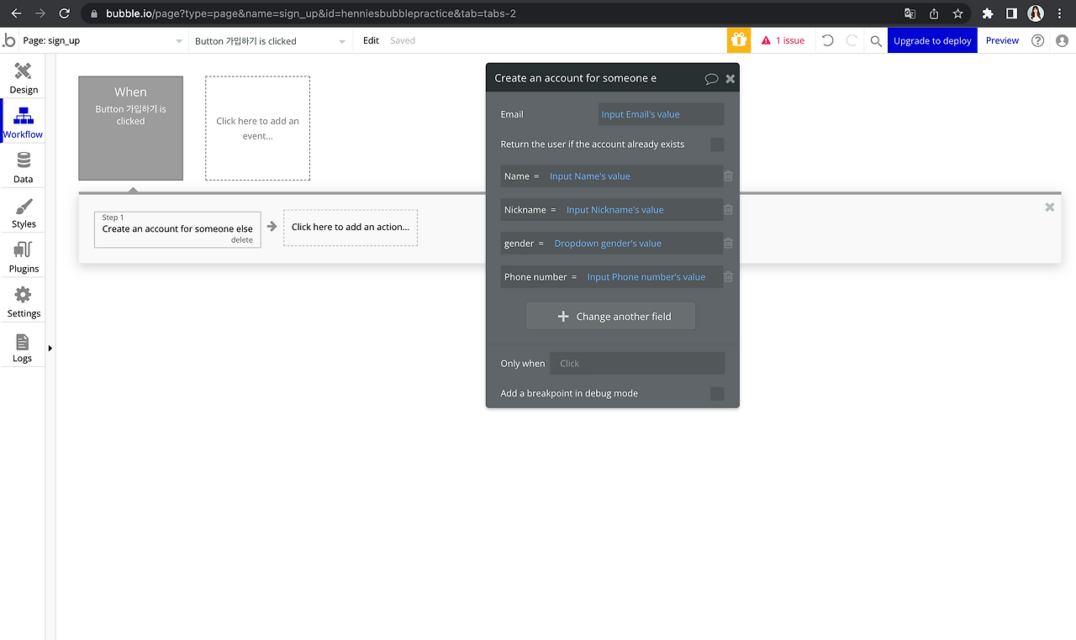Click Change another field button
This screenshot has width=1076, height=640.
click(x=611, y=317)
